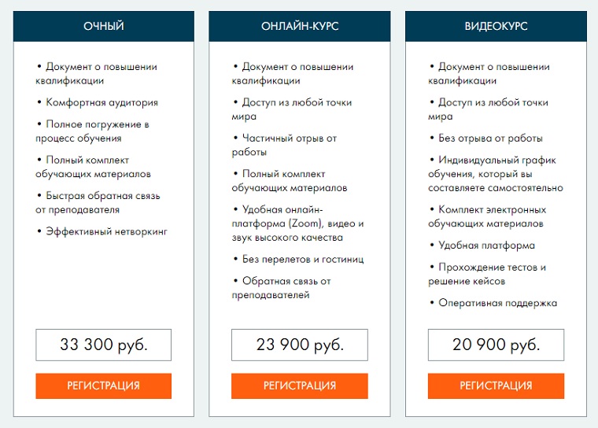This screenshot has width=598, height=428.
Task: Select 'Эффективный нетворкинг' feature text
Action: click(106, 231)
